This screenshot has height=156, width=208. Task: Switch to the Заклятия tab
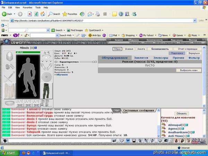(141, 58)
